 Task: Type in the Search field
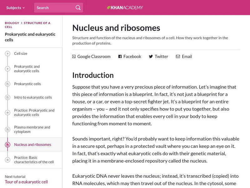[53, 8]
